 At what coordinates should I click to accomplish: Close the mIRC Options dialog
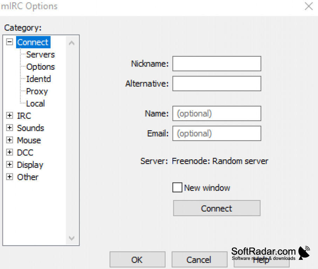[309, 6]
